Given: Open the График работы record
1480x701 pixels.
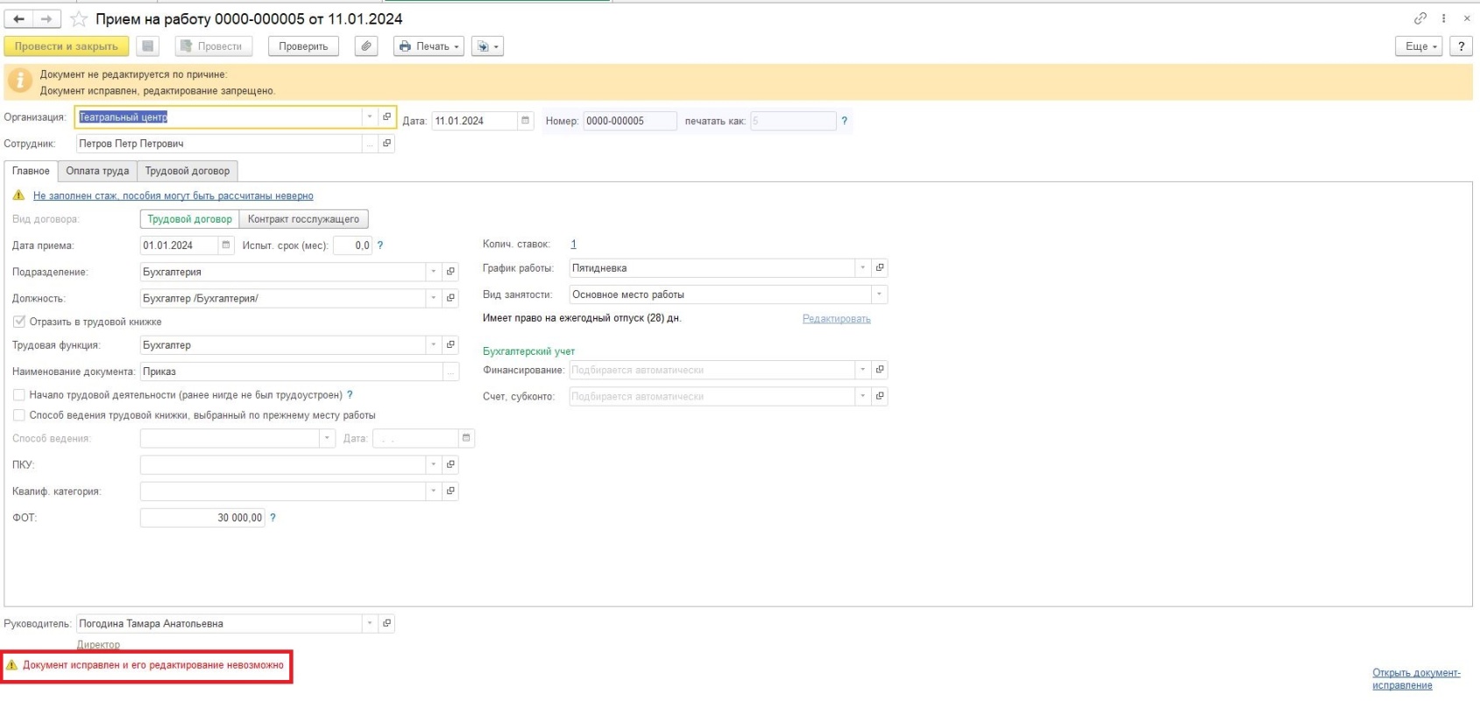Looking at the screenshot, I should pyautogui.click(x=880, y=268).
